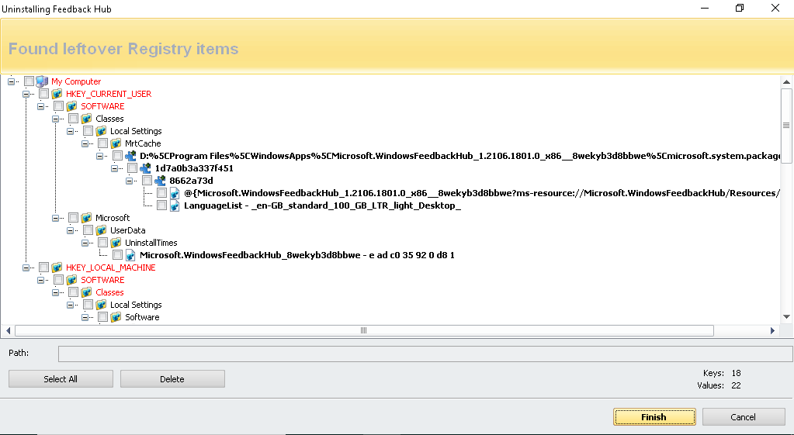The width and height of the screenshot is (794, 435).
Task: Collapse the HKEY_LOCAL_MACHINE node
Action: (26, 267)
